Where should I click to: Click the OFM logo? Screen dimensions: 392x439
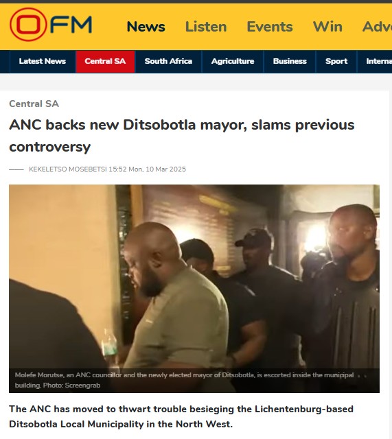(51, 25)
